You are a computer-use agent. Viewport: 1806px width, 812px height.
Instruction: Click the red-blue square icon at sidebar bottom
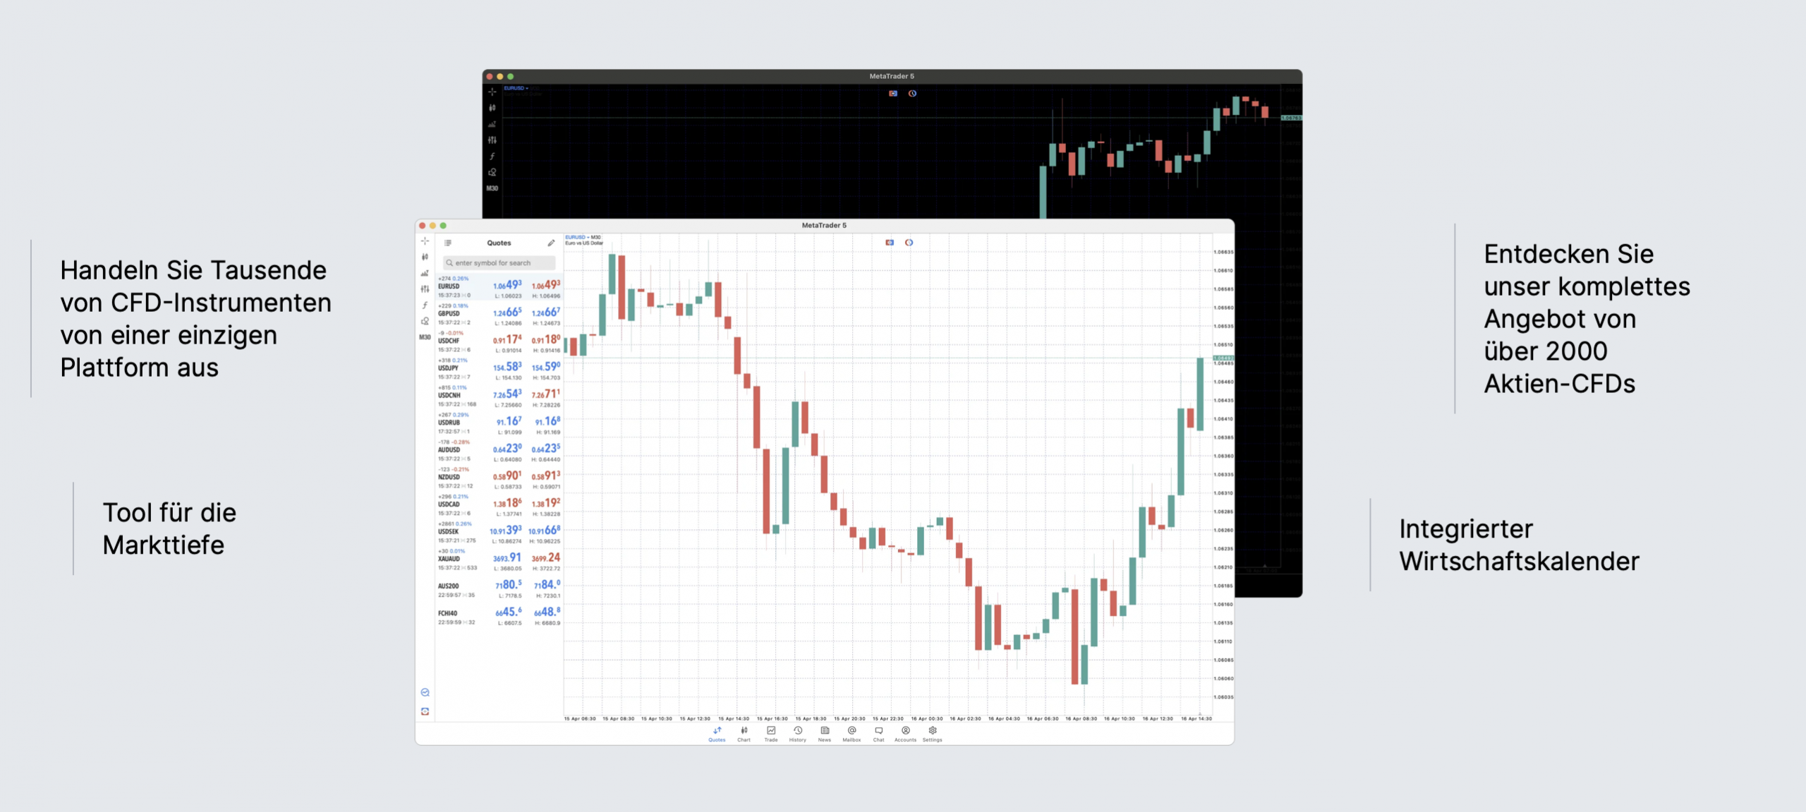click(x=425, y=712)
